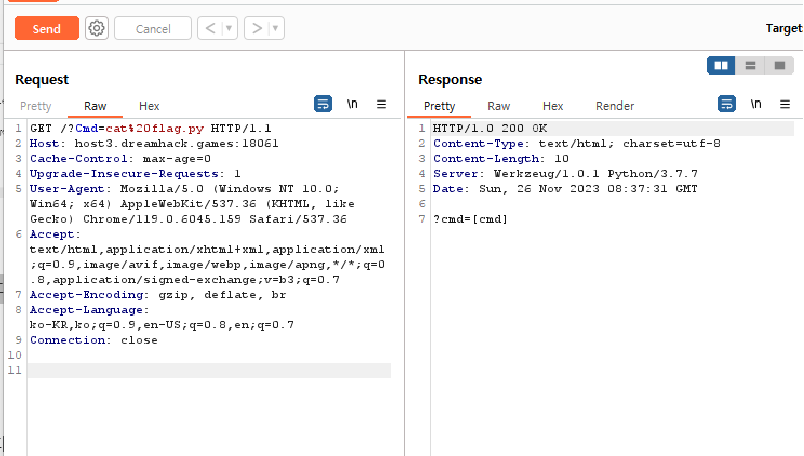Open Response panel hamburger menu

[x=785, y=104]
